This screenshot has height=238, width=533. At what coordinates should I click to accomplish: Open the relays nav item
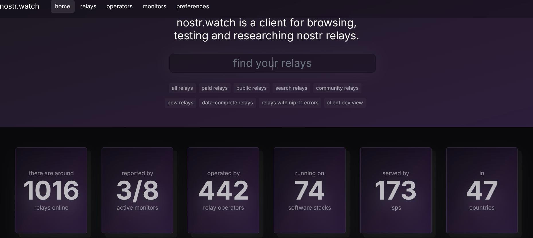88,6
